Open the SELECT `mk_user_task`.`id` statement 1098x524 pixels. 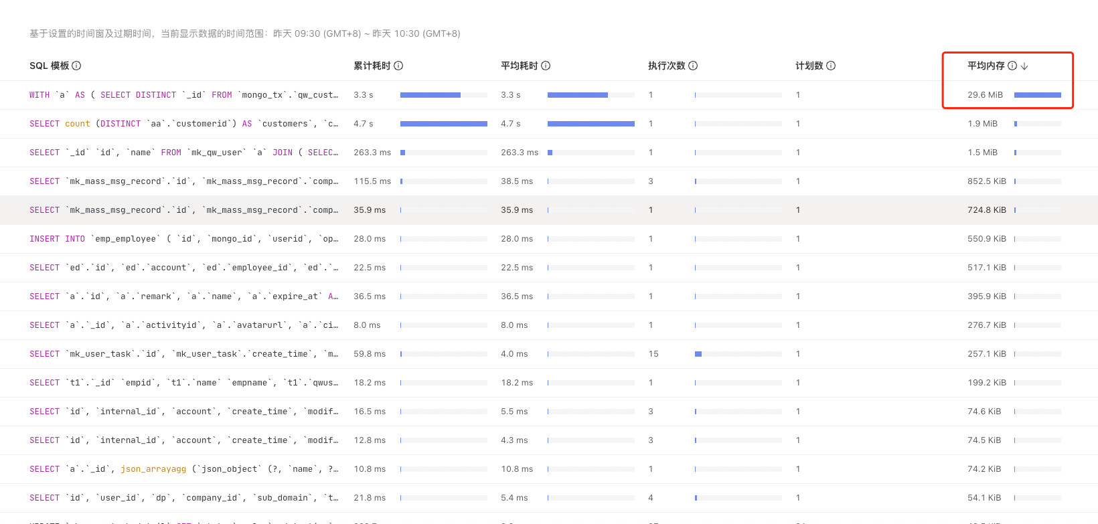tap(183, 354)
